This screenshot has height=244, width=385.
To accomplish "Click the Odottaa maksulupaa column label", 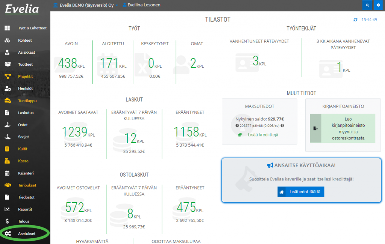I will click(176, 241).
